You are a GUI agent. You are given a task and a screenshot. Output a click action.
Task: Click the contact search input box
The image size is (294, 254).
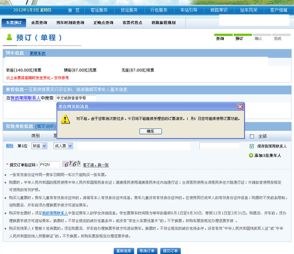pos(76,98)
